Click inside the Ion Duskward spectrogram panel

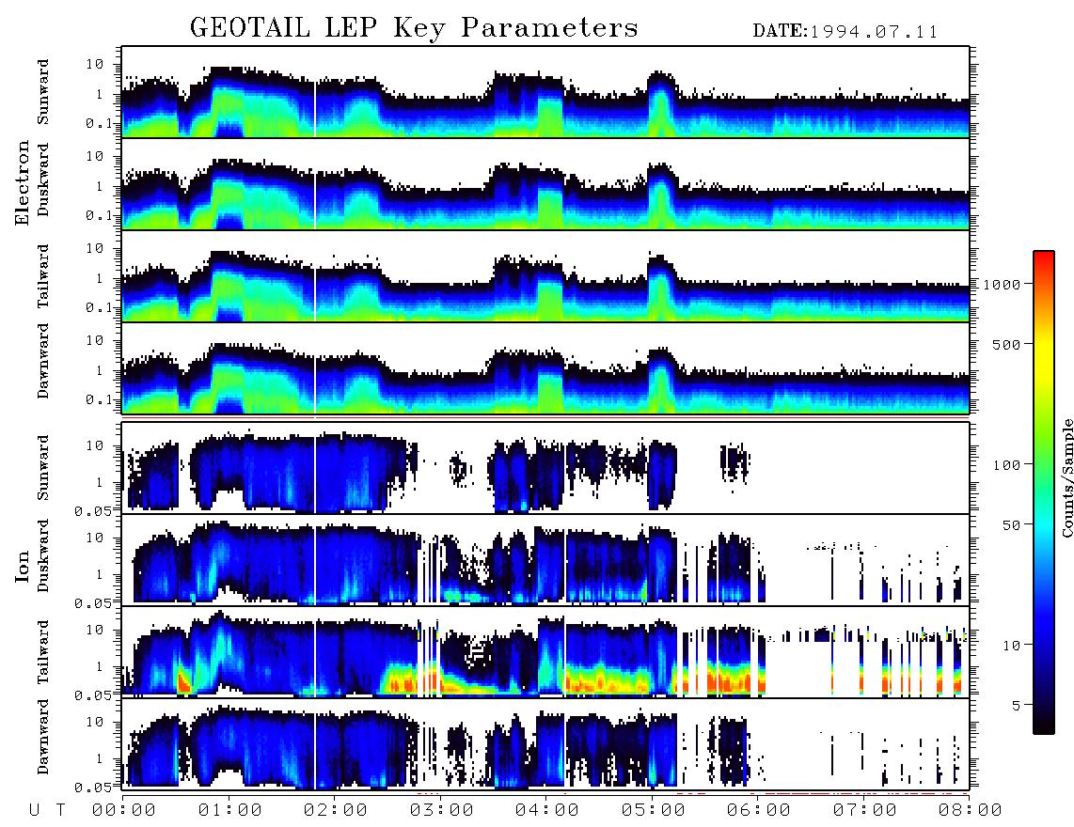[545, 560]
